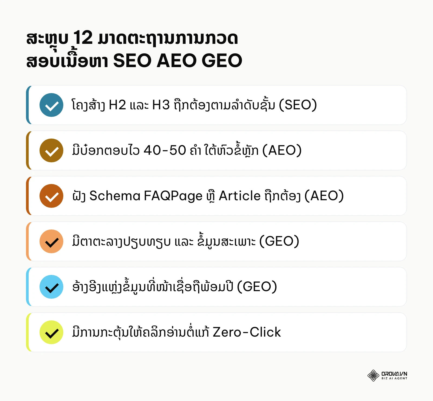Screen dimensions: 433x401
Task: Select the H2 and H3 (SEO) card text
Action: coord(194,105)
